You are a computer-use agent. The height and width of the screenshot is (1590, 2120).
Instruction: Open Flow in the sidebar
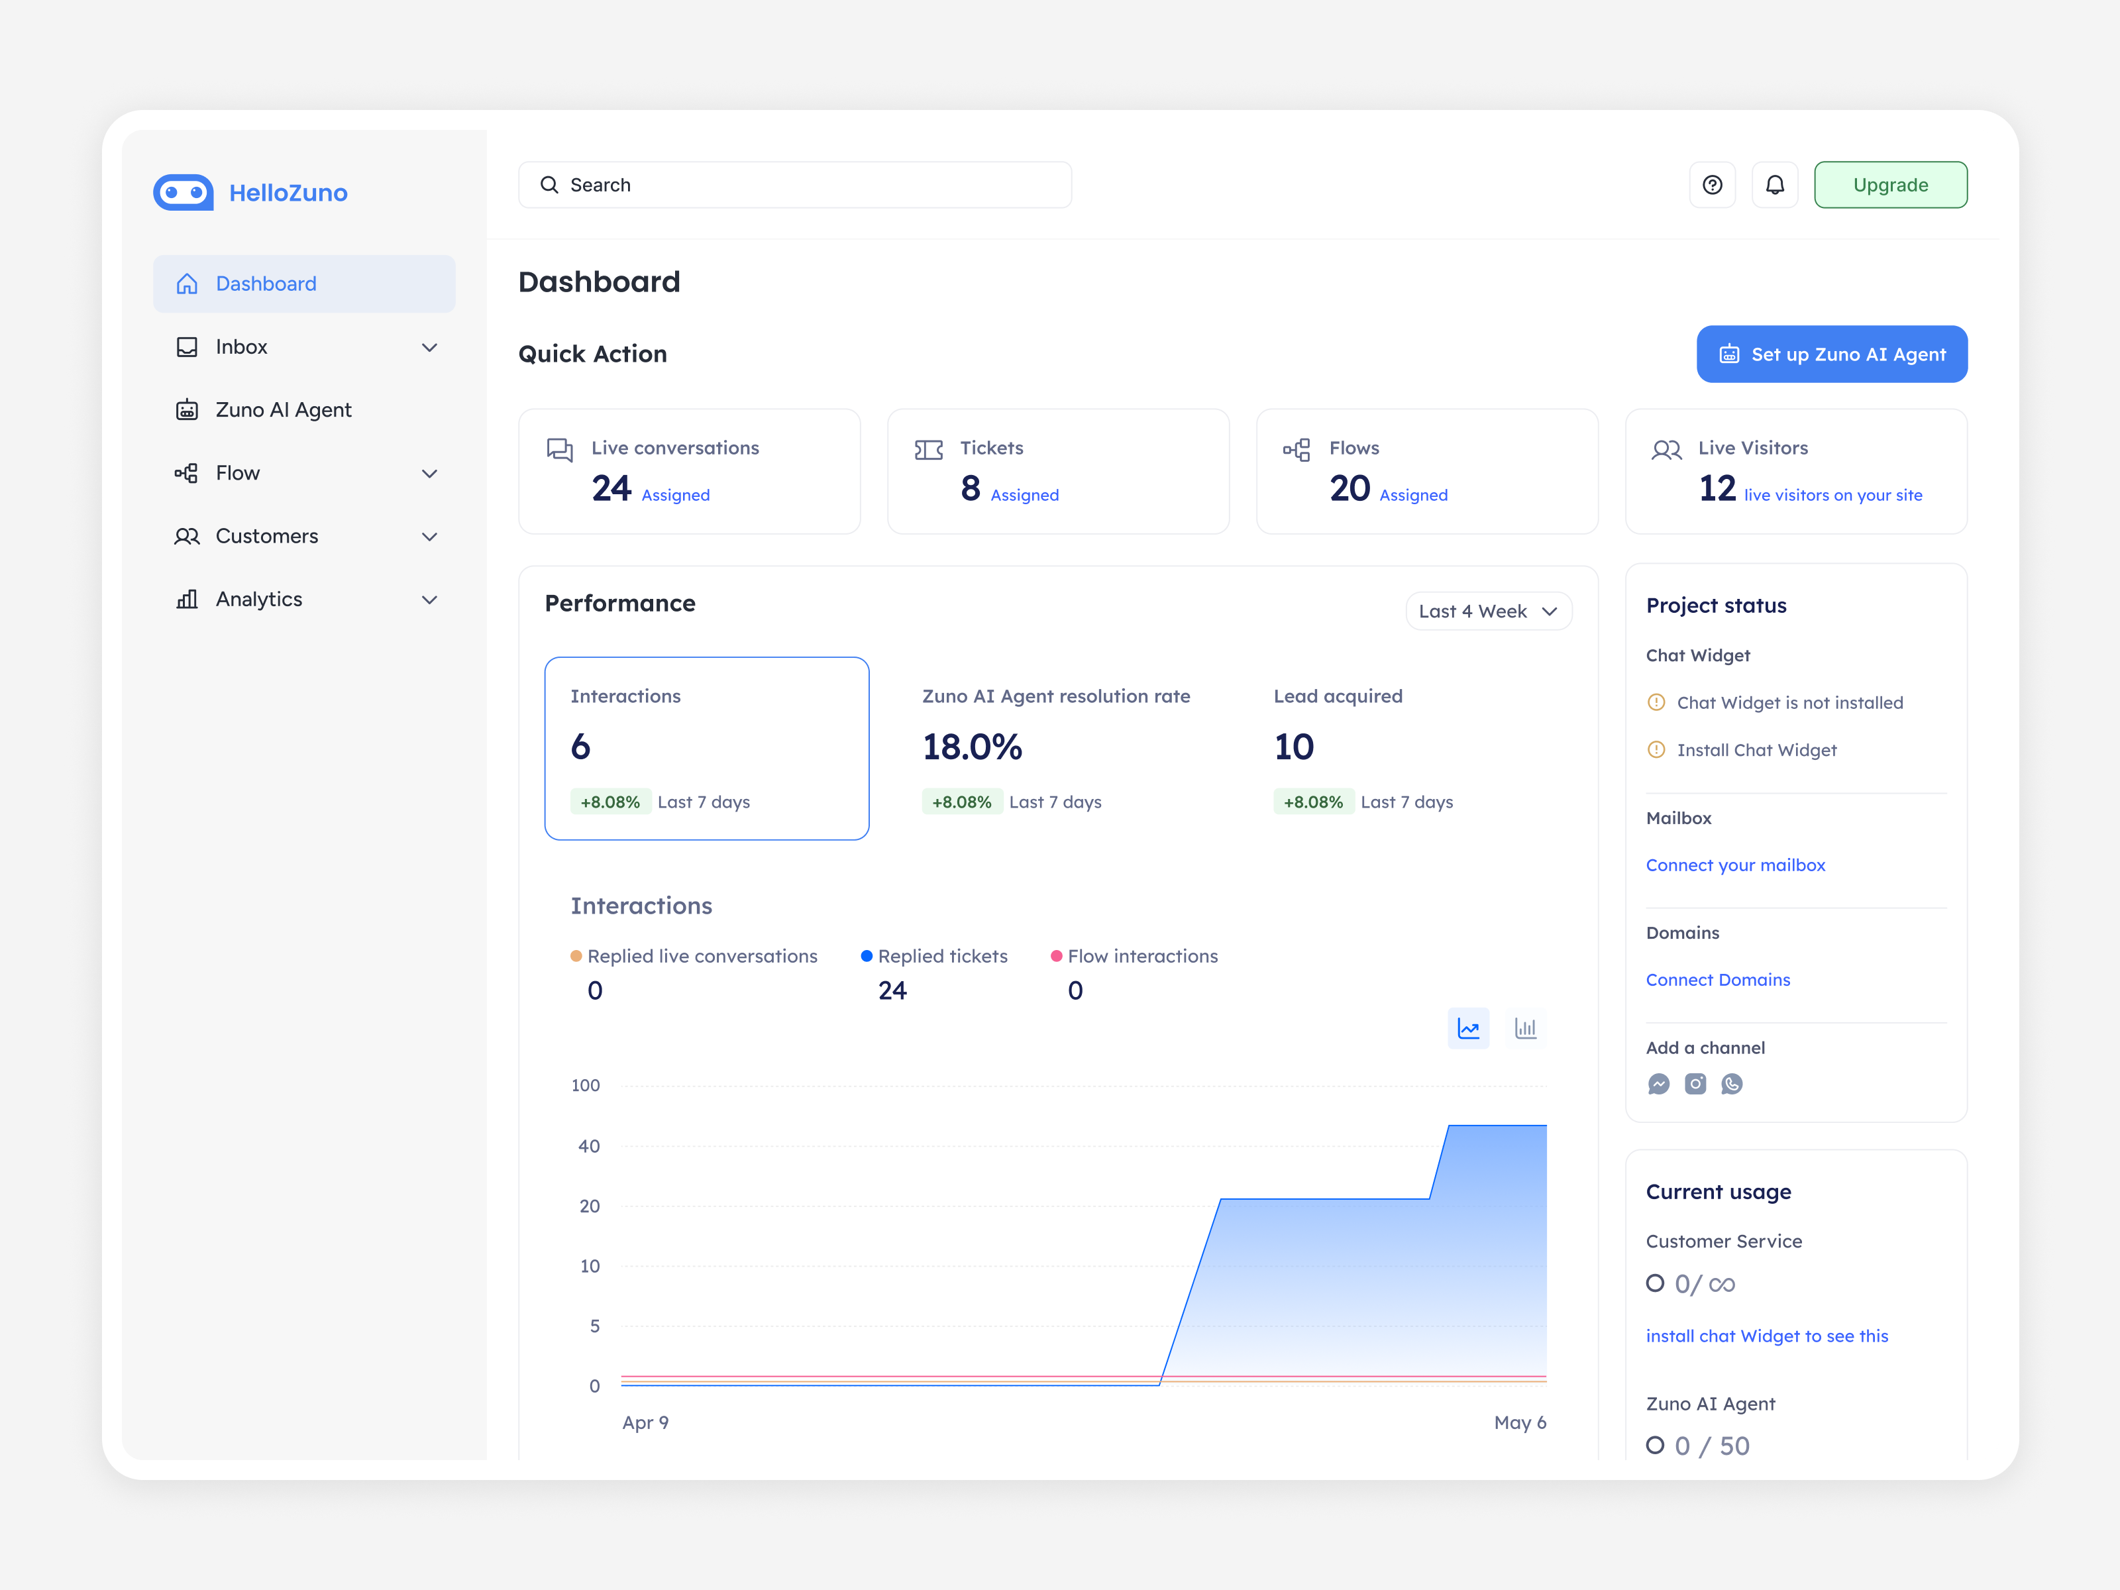(304, 474)
